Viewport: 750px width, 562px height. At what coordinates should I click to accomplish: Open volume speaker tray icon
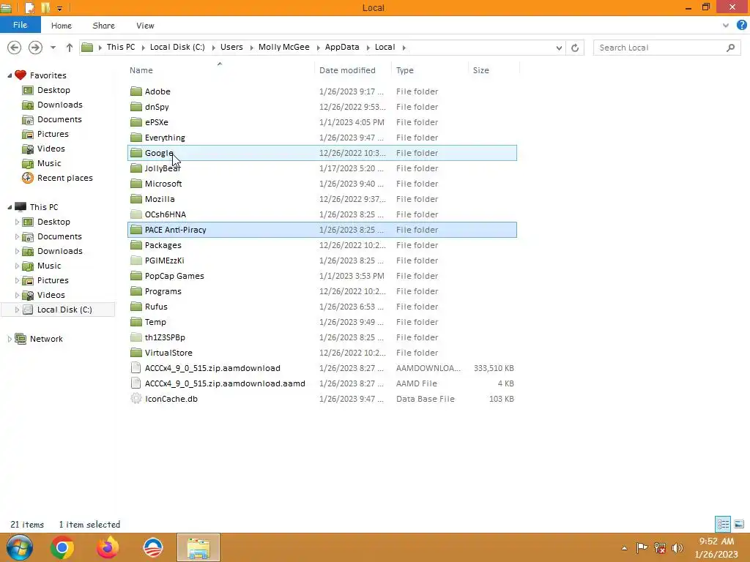click(x=677, y=548)
